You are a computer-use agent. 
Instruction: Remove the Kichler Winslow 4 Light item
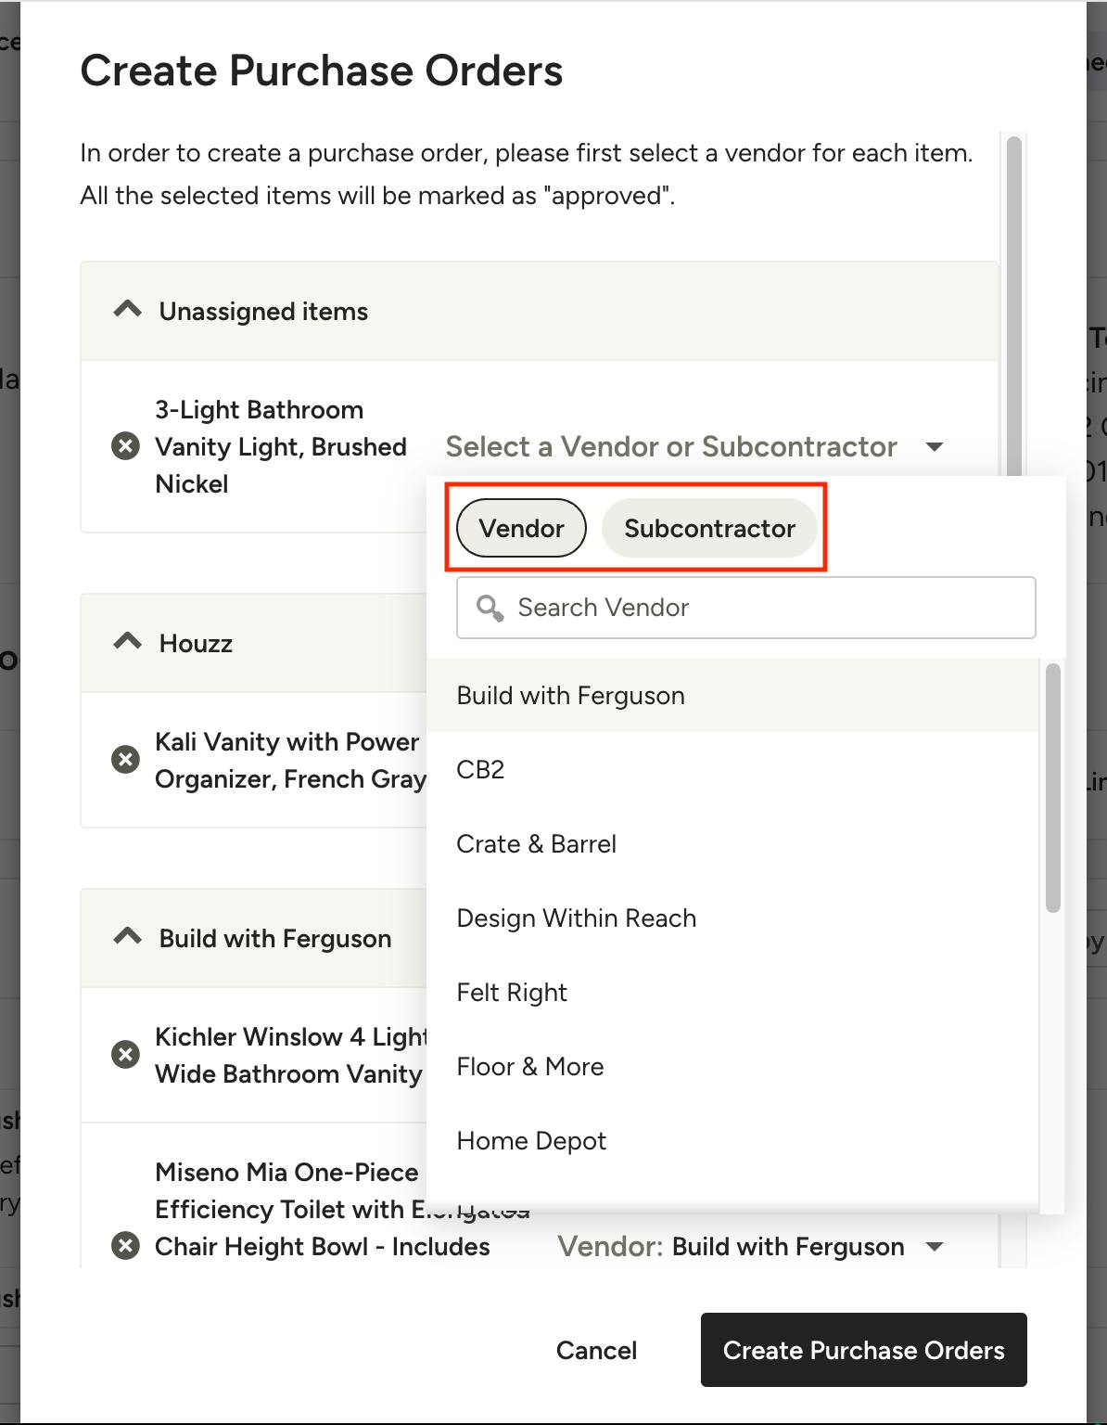[x=125, y=1055]
